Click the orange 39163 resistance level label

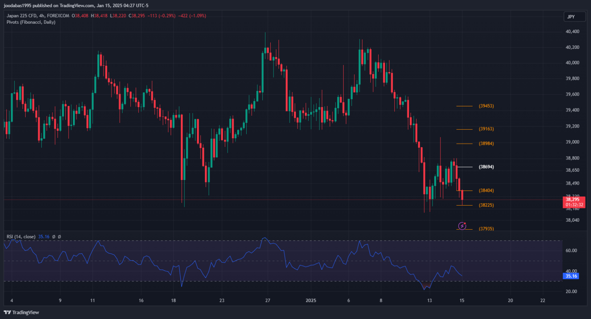point(486,129)
